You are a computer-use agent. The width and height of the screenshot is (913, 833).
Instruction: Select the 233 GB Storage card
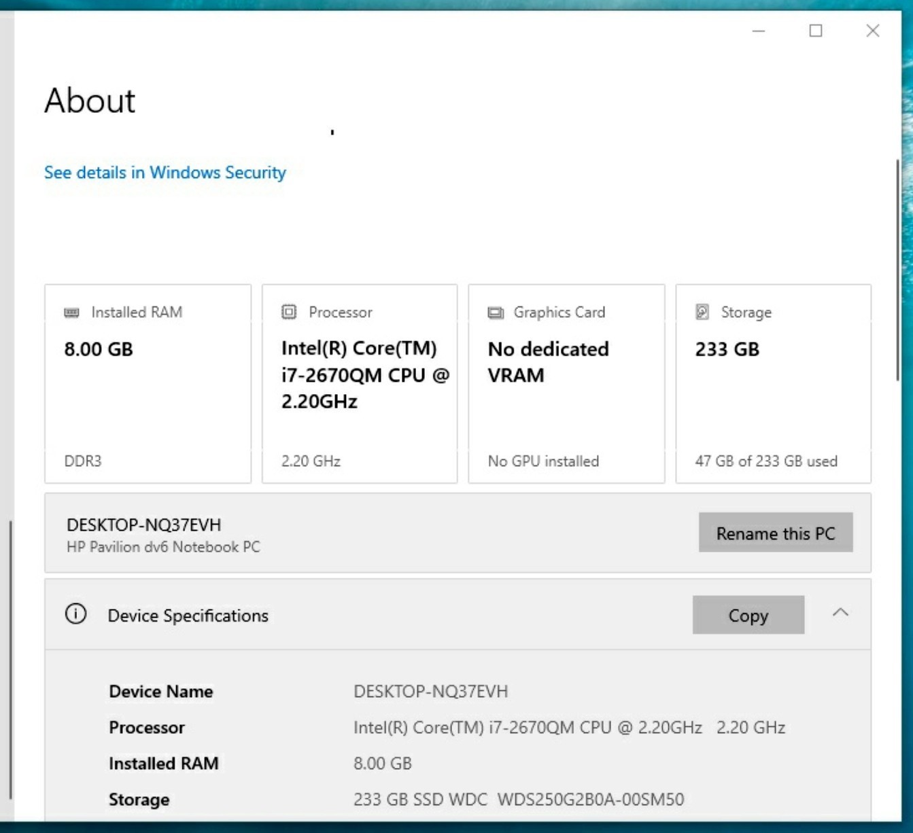pyautogui.click(x=774, y=384)
